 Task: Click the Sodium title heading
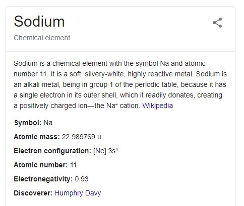pyautogui.click(x=39, y=22)
